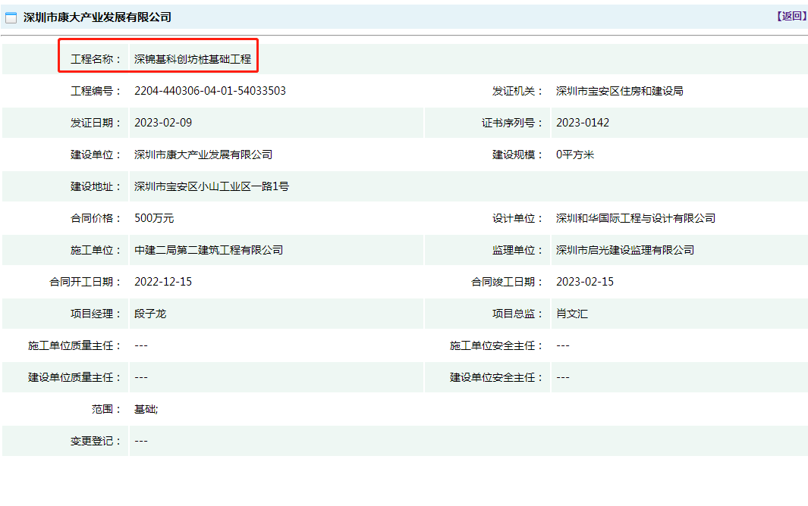Click the 返回 link to go back

click(x=791, y=16)
